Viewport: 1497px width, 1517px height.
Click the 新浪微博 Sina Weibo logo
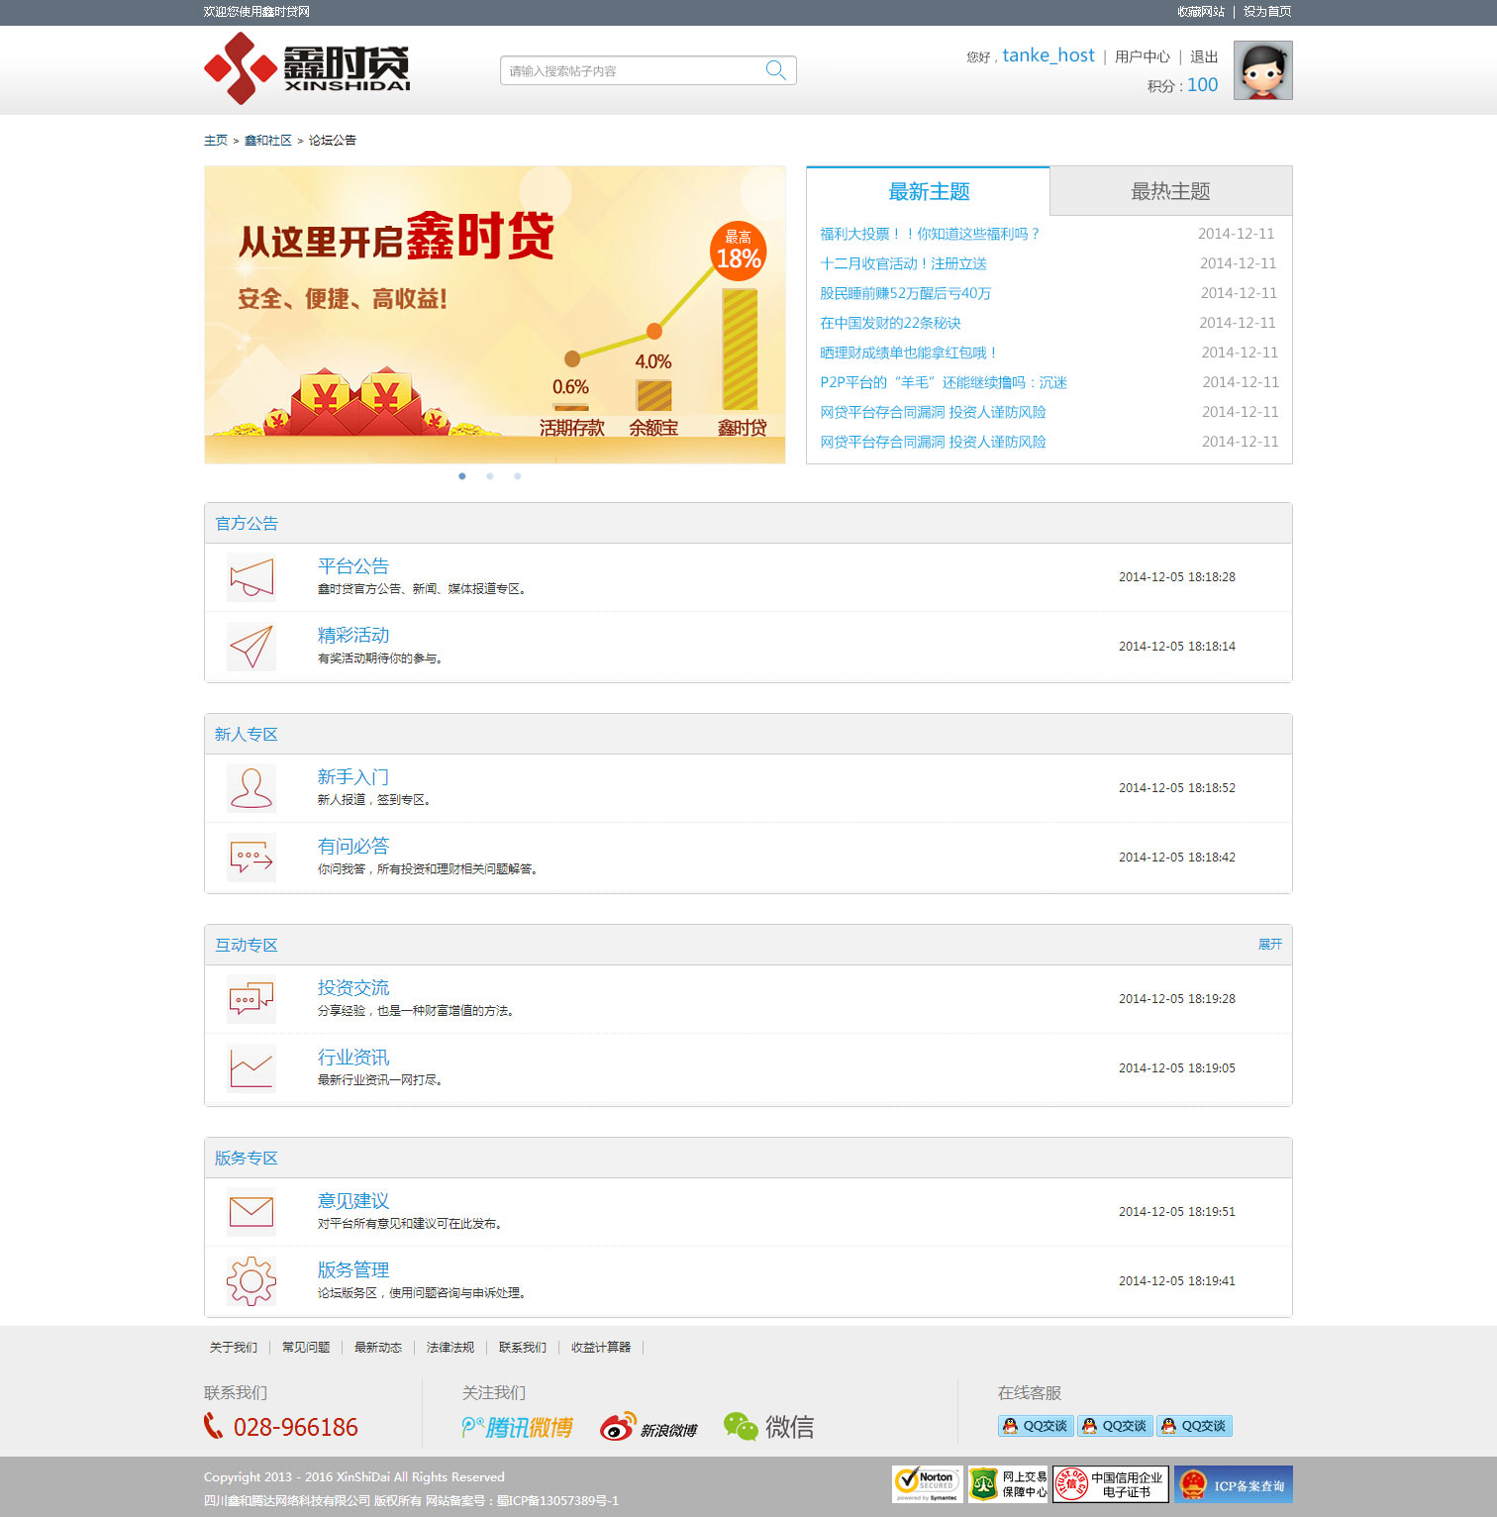(x=649, y=1427)
